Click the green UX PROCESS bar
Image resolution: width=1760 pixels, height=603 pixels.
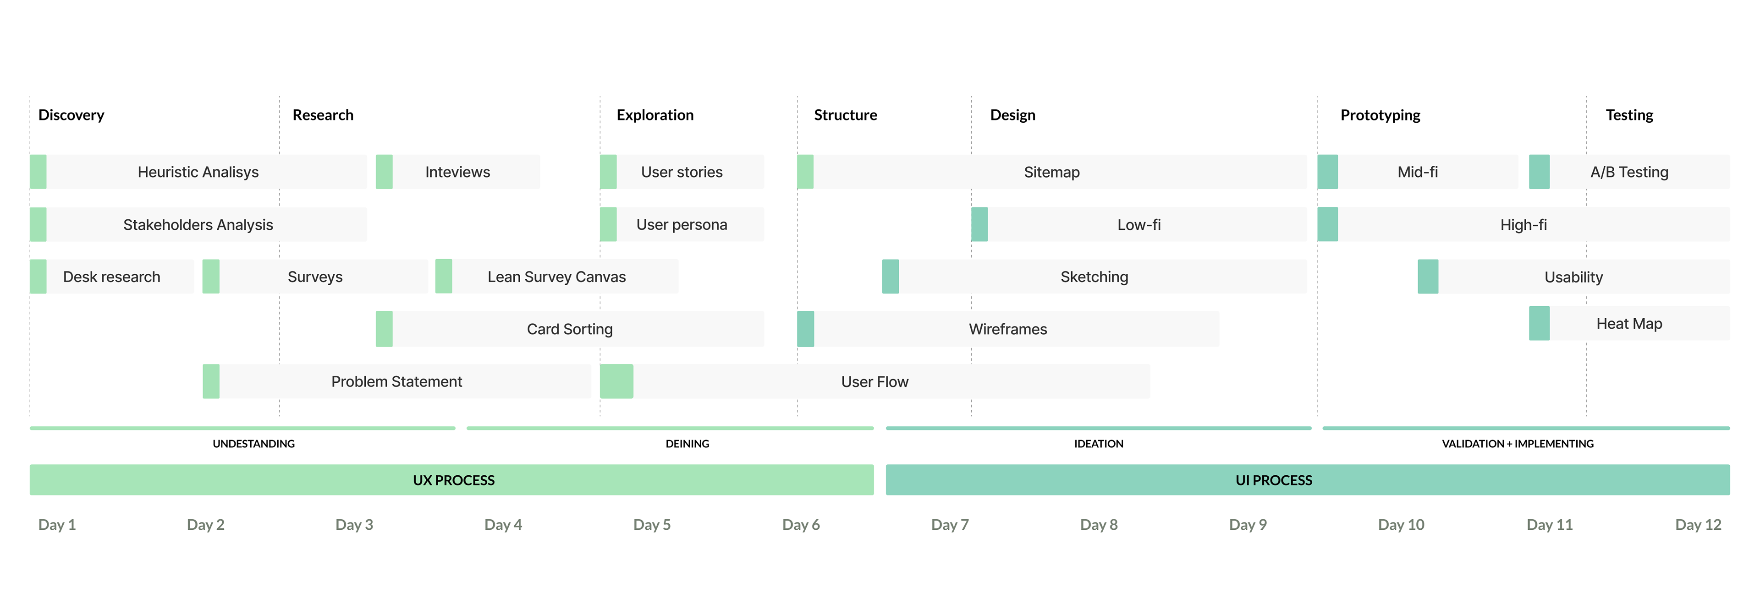(451, 480)
